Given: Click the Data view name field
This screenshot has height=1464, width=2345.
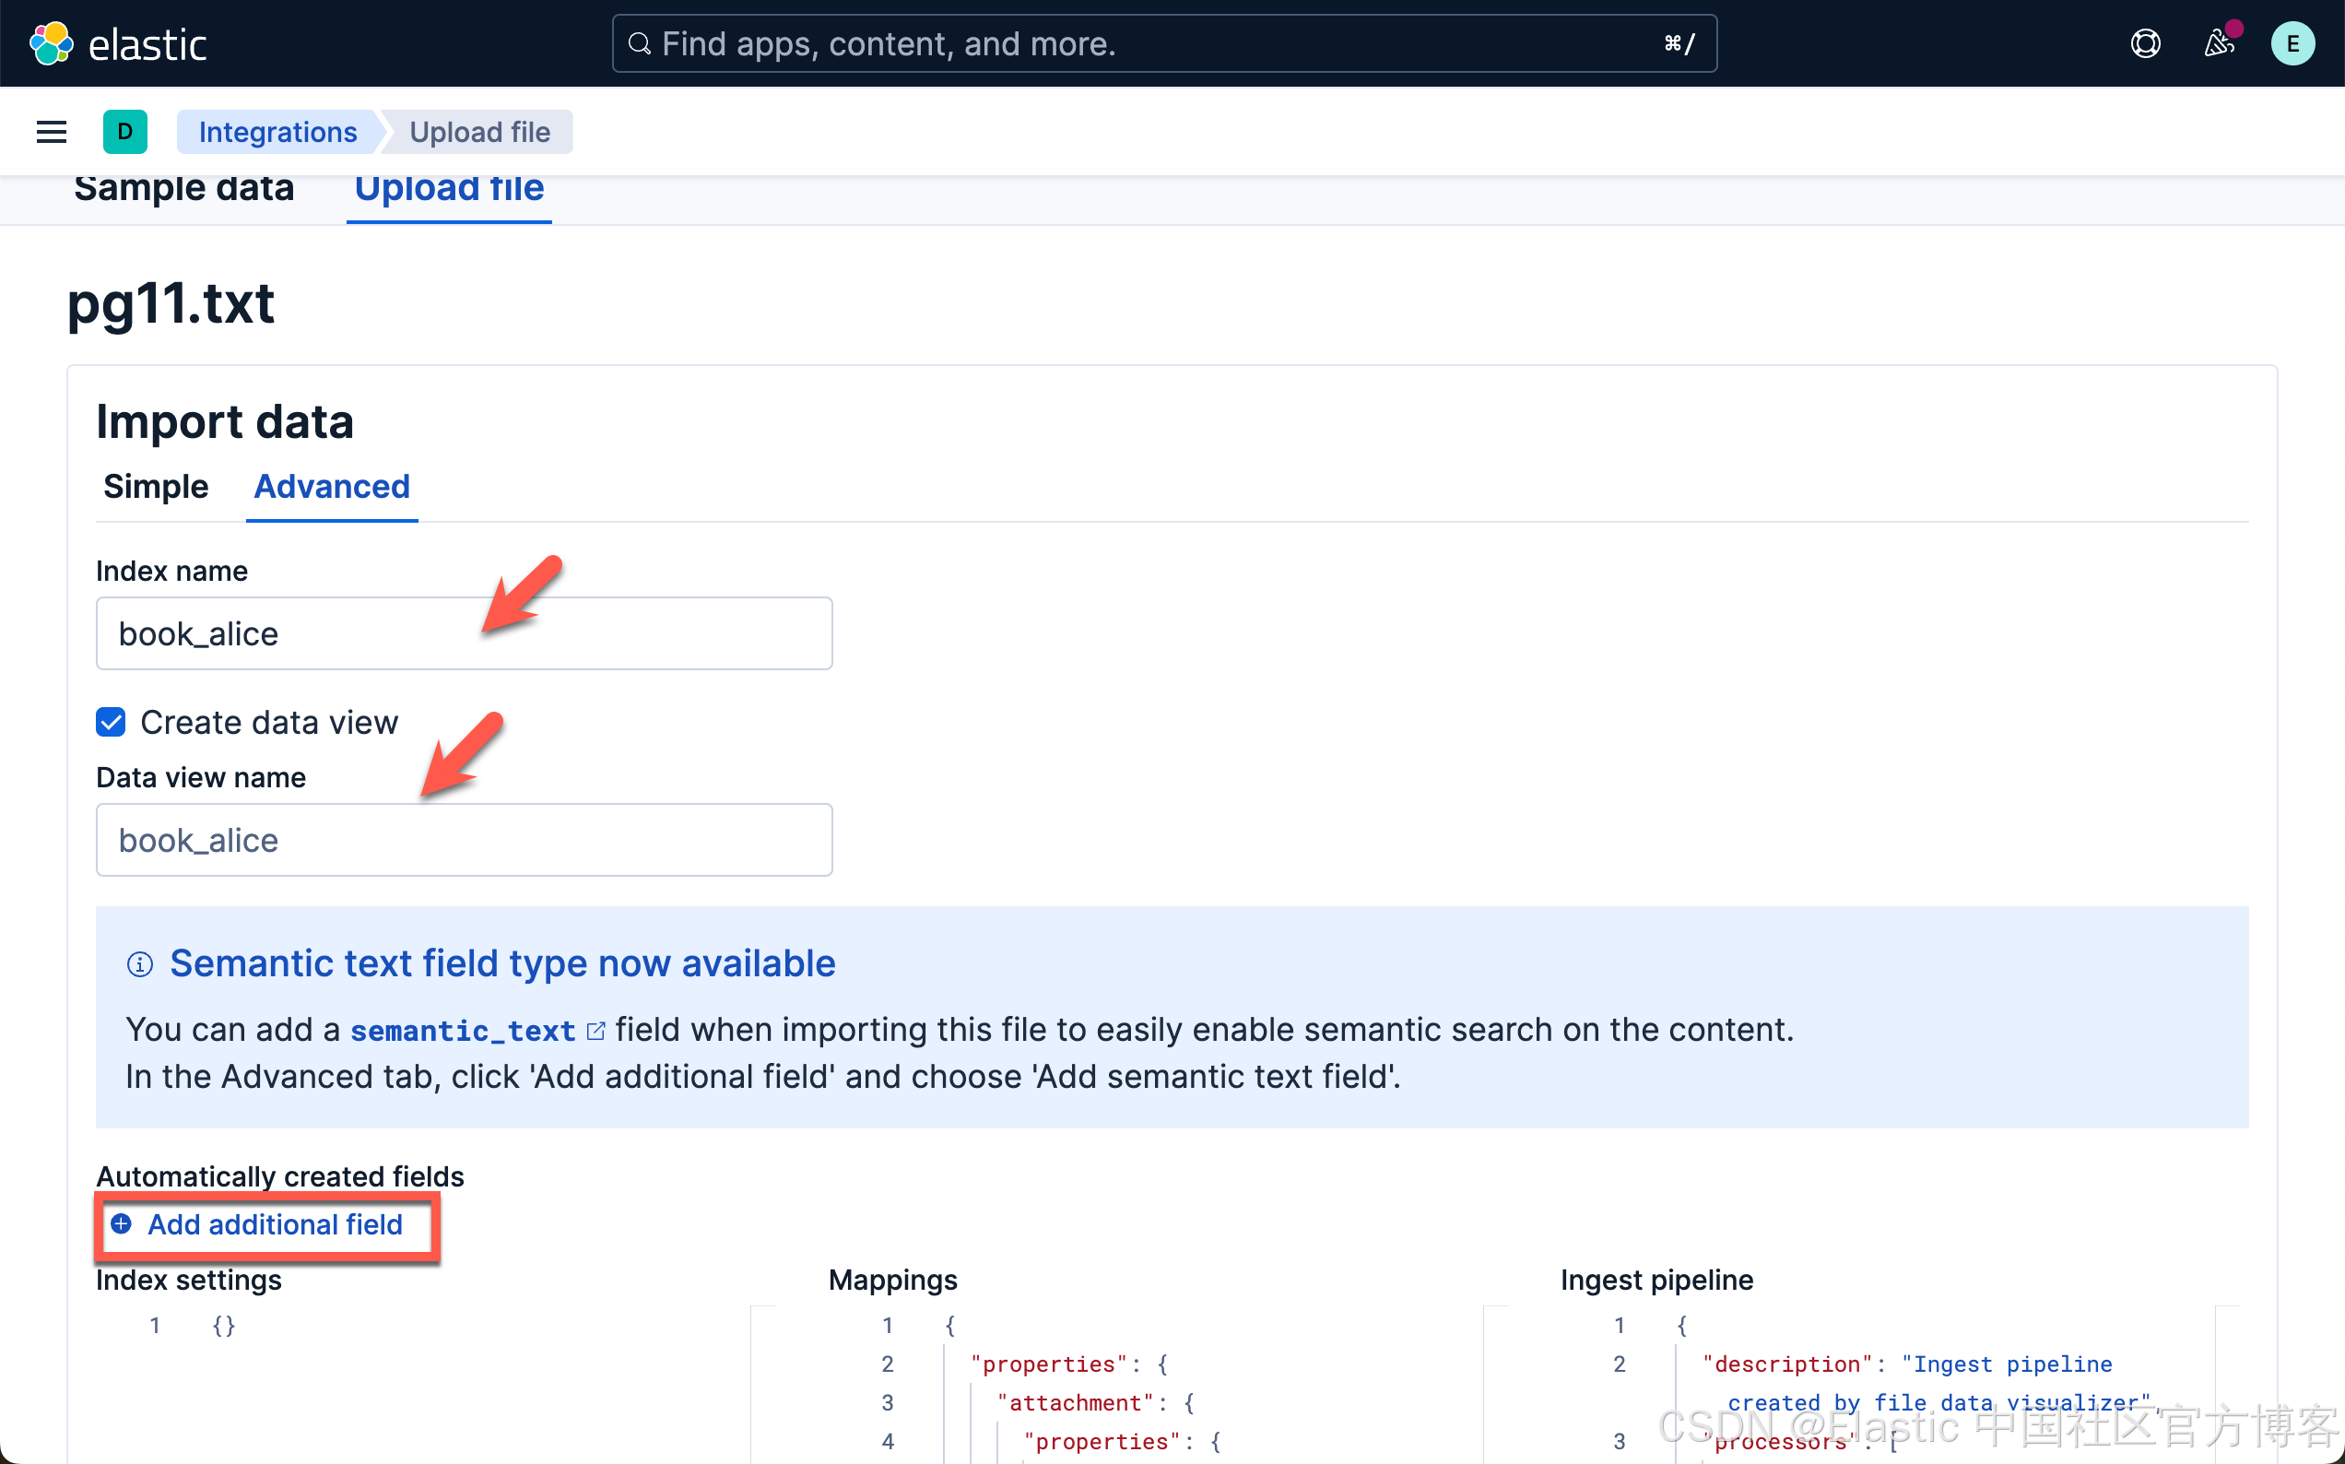Looking at the screenshot, I should [x=464, y=840].
